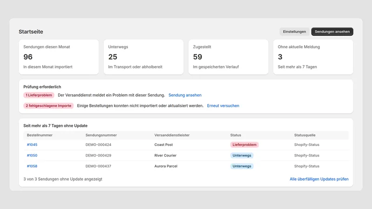372x209 pixels.
Task: Click the number 25
Action: [113, 57]
